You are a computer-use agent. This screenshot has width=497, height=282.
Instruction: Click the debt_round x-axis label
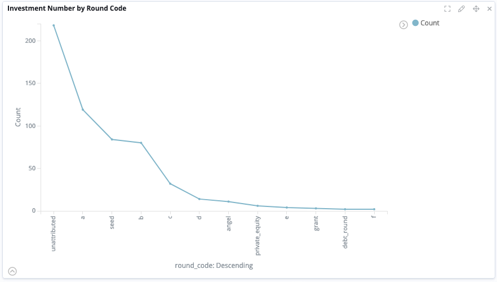(x=345, y=232)
